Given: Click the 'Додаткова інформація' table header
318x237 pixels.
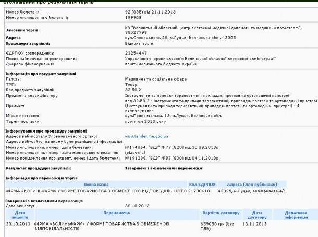Looking at the screenshot, I should pyautogui.click(x=296, y=215).
